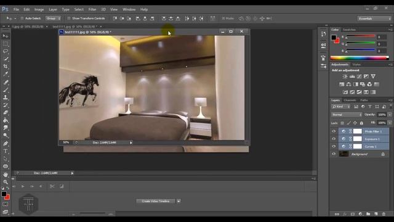Click foreground color swatch in toolbox
394x222 pixels.
click(4, 194)
